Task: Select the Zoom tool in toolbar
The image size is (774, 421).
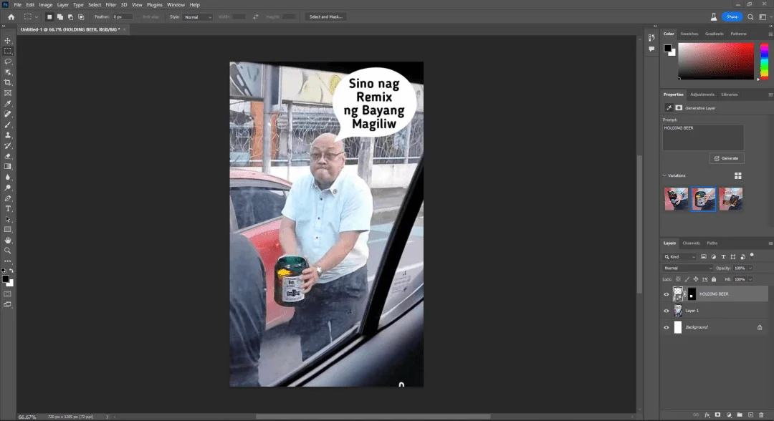Action: [x=8, y=251]
